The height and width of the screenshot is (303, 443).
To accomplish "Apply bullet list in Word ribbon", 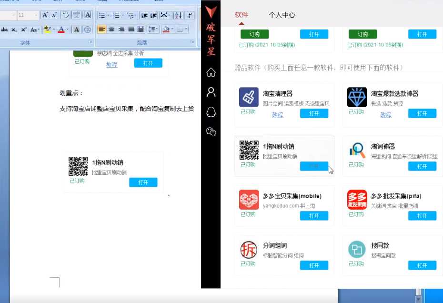I will pyautogui.click(x=102, y=15).
